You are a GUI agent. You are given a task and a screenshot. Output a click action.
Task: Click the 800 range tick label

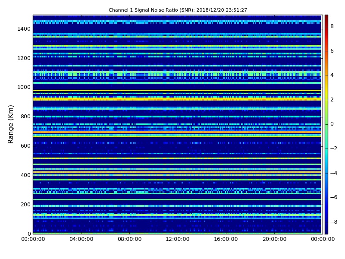pyautogui.click(x=25, y=117)
